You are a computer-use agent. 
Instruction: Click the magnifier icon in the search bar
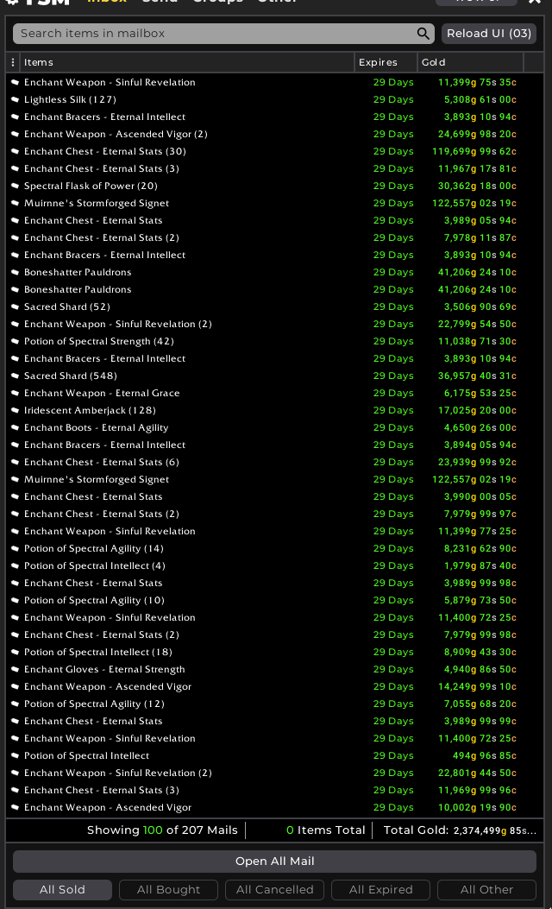tap(423, 34)
